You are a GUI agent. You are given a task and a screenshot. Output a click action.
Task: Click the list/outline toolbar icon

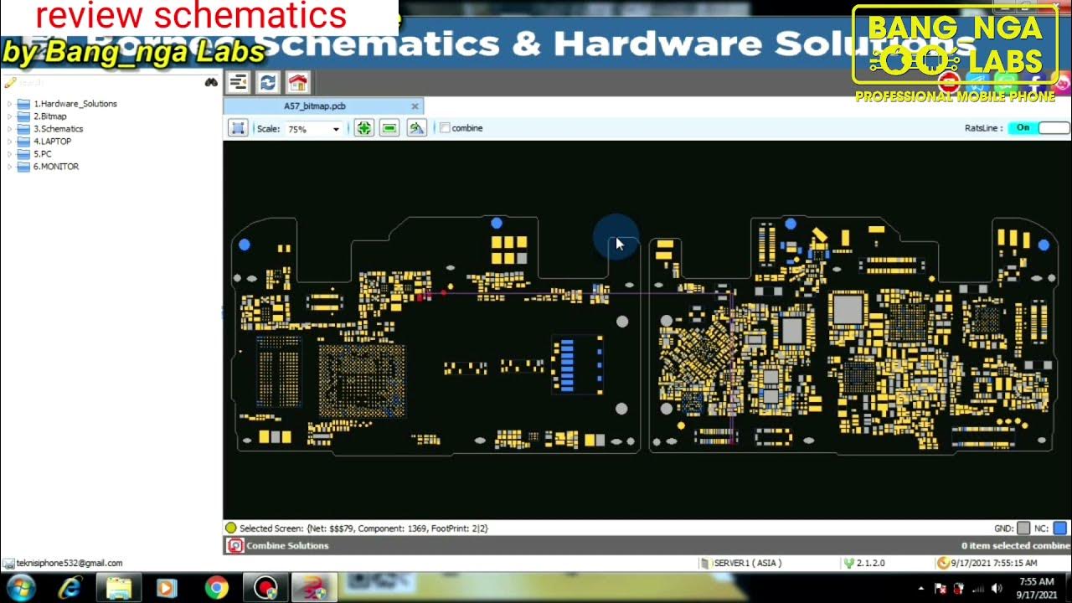(239, 82)
